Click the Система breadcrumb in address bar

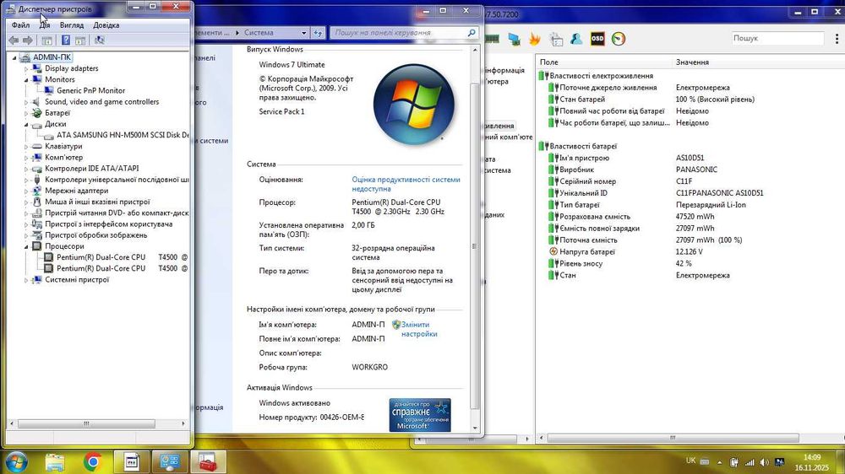tap(259, 33)
